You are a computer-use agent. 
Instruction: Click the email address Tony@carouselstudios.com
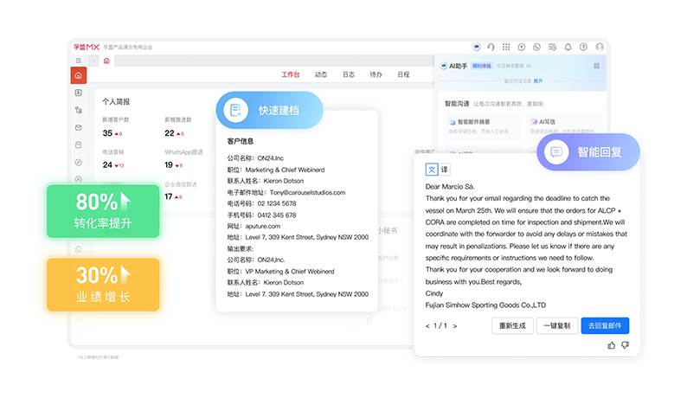pyautogui.click(x=307, y=192)
